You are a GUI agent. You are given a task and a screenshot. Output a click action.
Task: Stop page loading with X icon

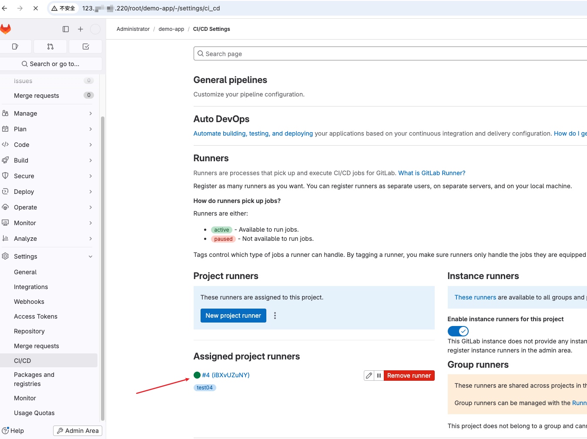coord(36,8)
